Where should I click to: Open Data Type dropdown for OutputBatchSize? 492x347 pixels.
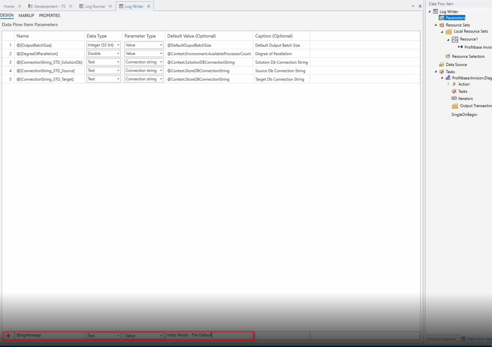coord(118,45)
